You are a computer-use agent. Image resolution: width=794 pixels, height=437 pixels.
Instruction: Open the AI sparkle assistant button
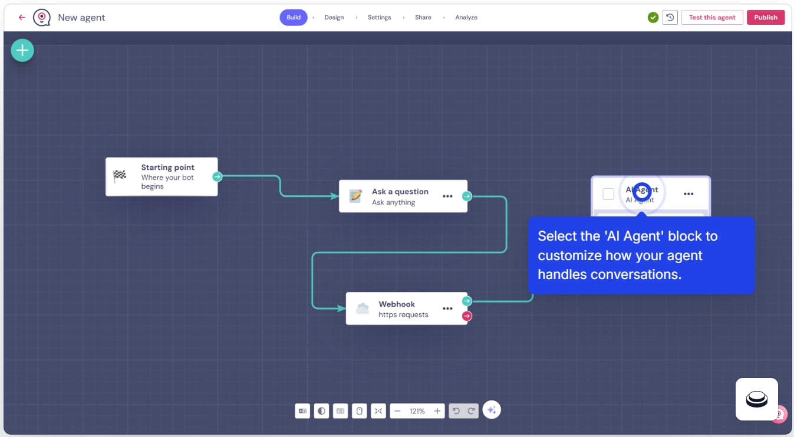[x=492, y=410]
